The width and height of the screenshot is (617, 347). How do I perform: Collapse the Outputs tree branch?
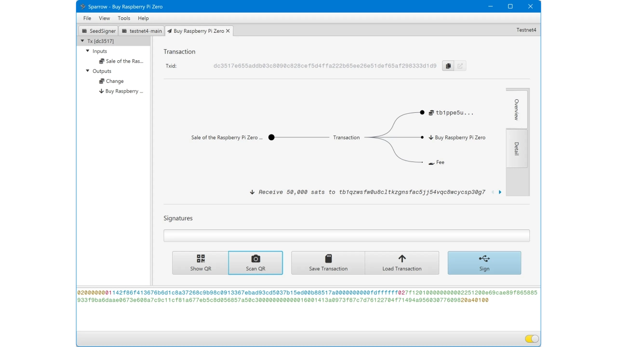pyautogui.click(x=88, y=71)
